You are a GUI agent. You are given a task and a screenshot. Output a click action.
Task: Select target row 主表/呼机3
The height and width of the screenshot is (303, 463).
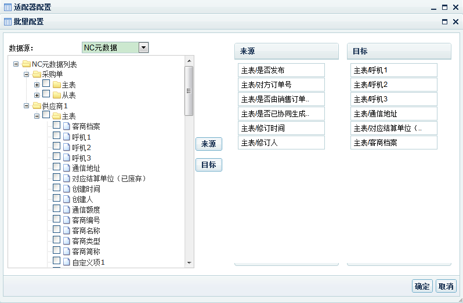393,99
